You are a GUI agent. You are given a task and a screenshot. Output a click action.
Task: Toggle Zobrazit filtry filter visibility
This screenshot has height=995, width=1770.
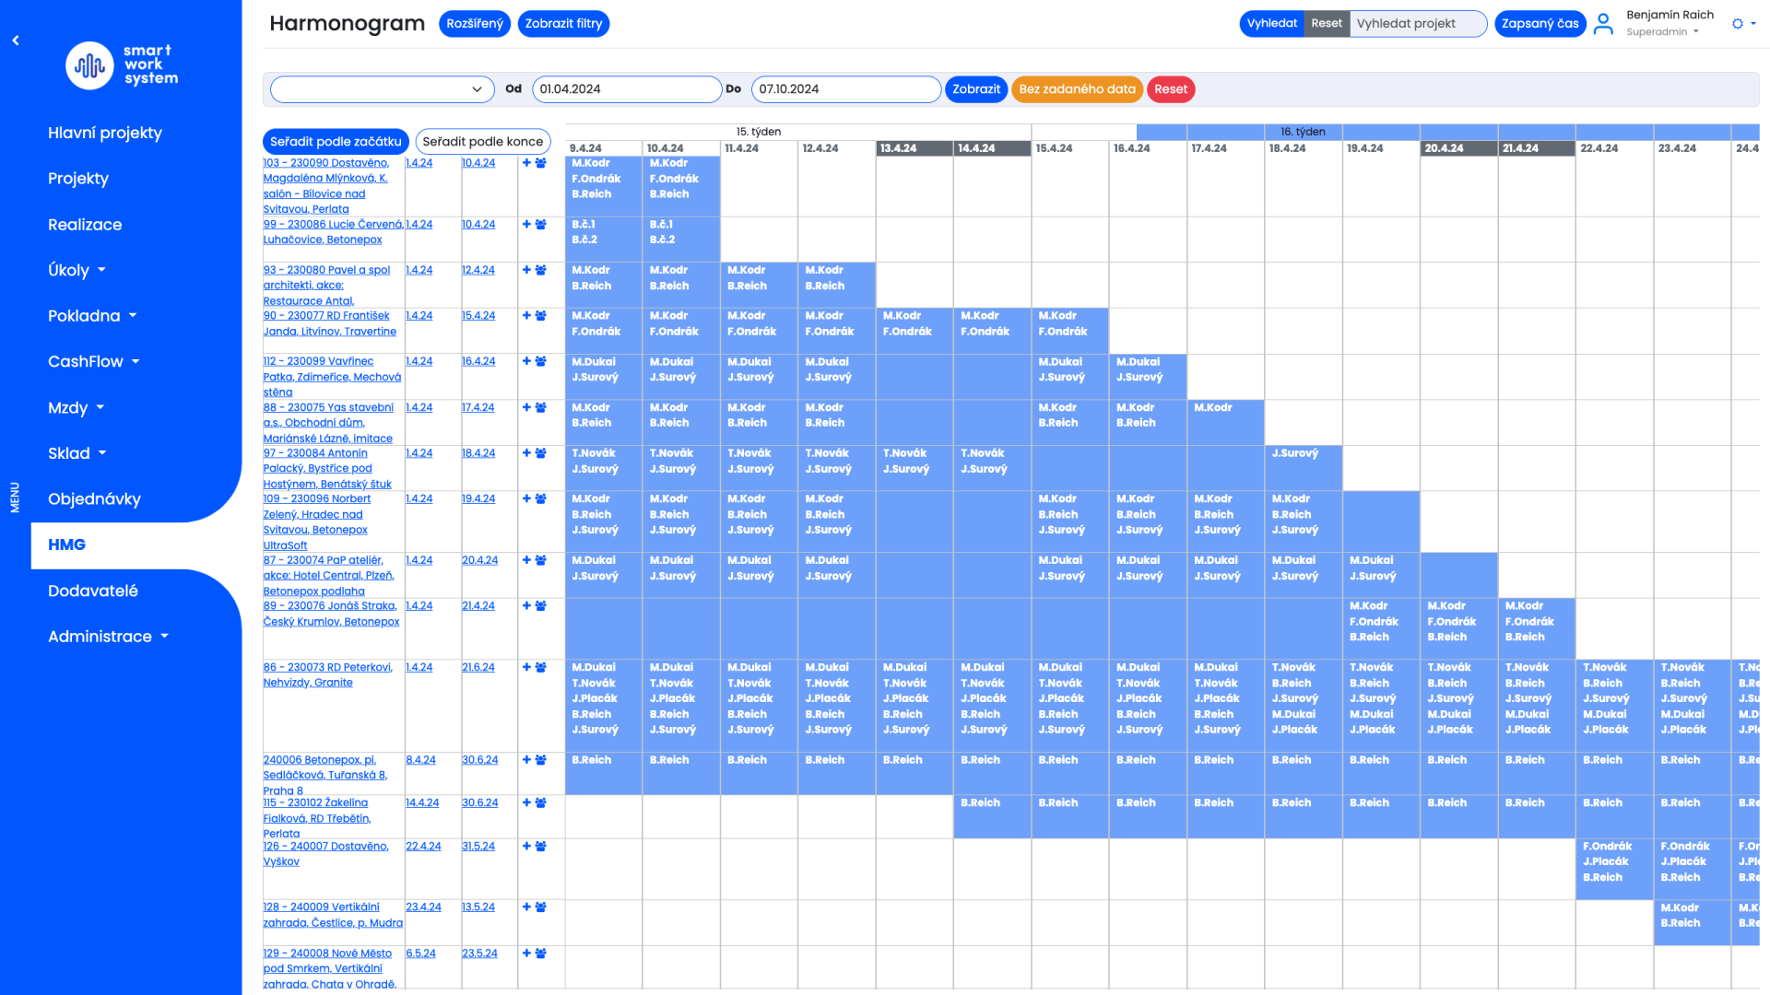563,24
